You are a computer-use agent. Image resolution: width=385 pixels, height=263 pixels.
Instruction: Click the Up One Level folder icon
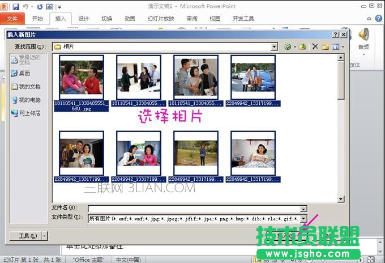click(302, 46)
